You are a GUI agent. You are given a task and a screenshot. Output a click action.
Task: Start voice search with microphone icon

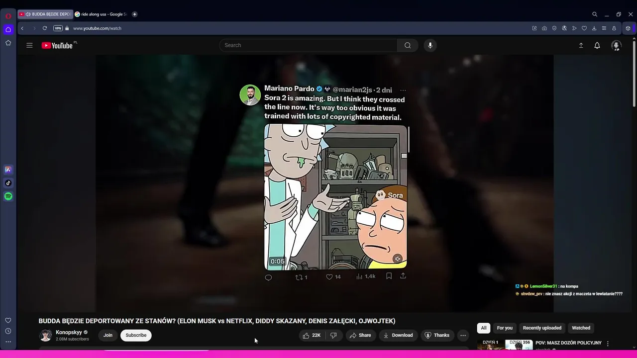430,45
